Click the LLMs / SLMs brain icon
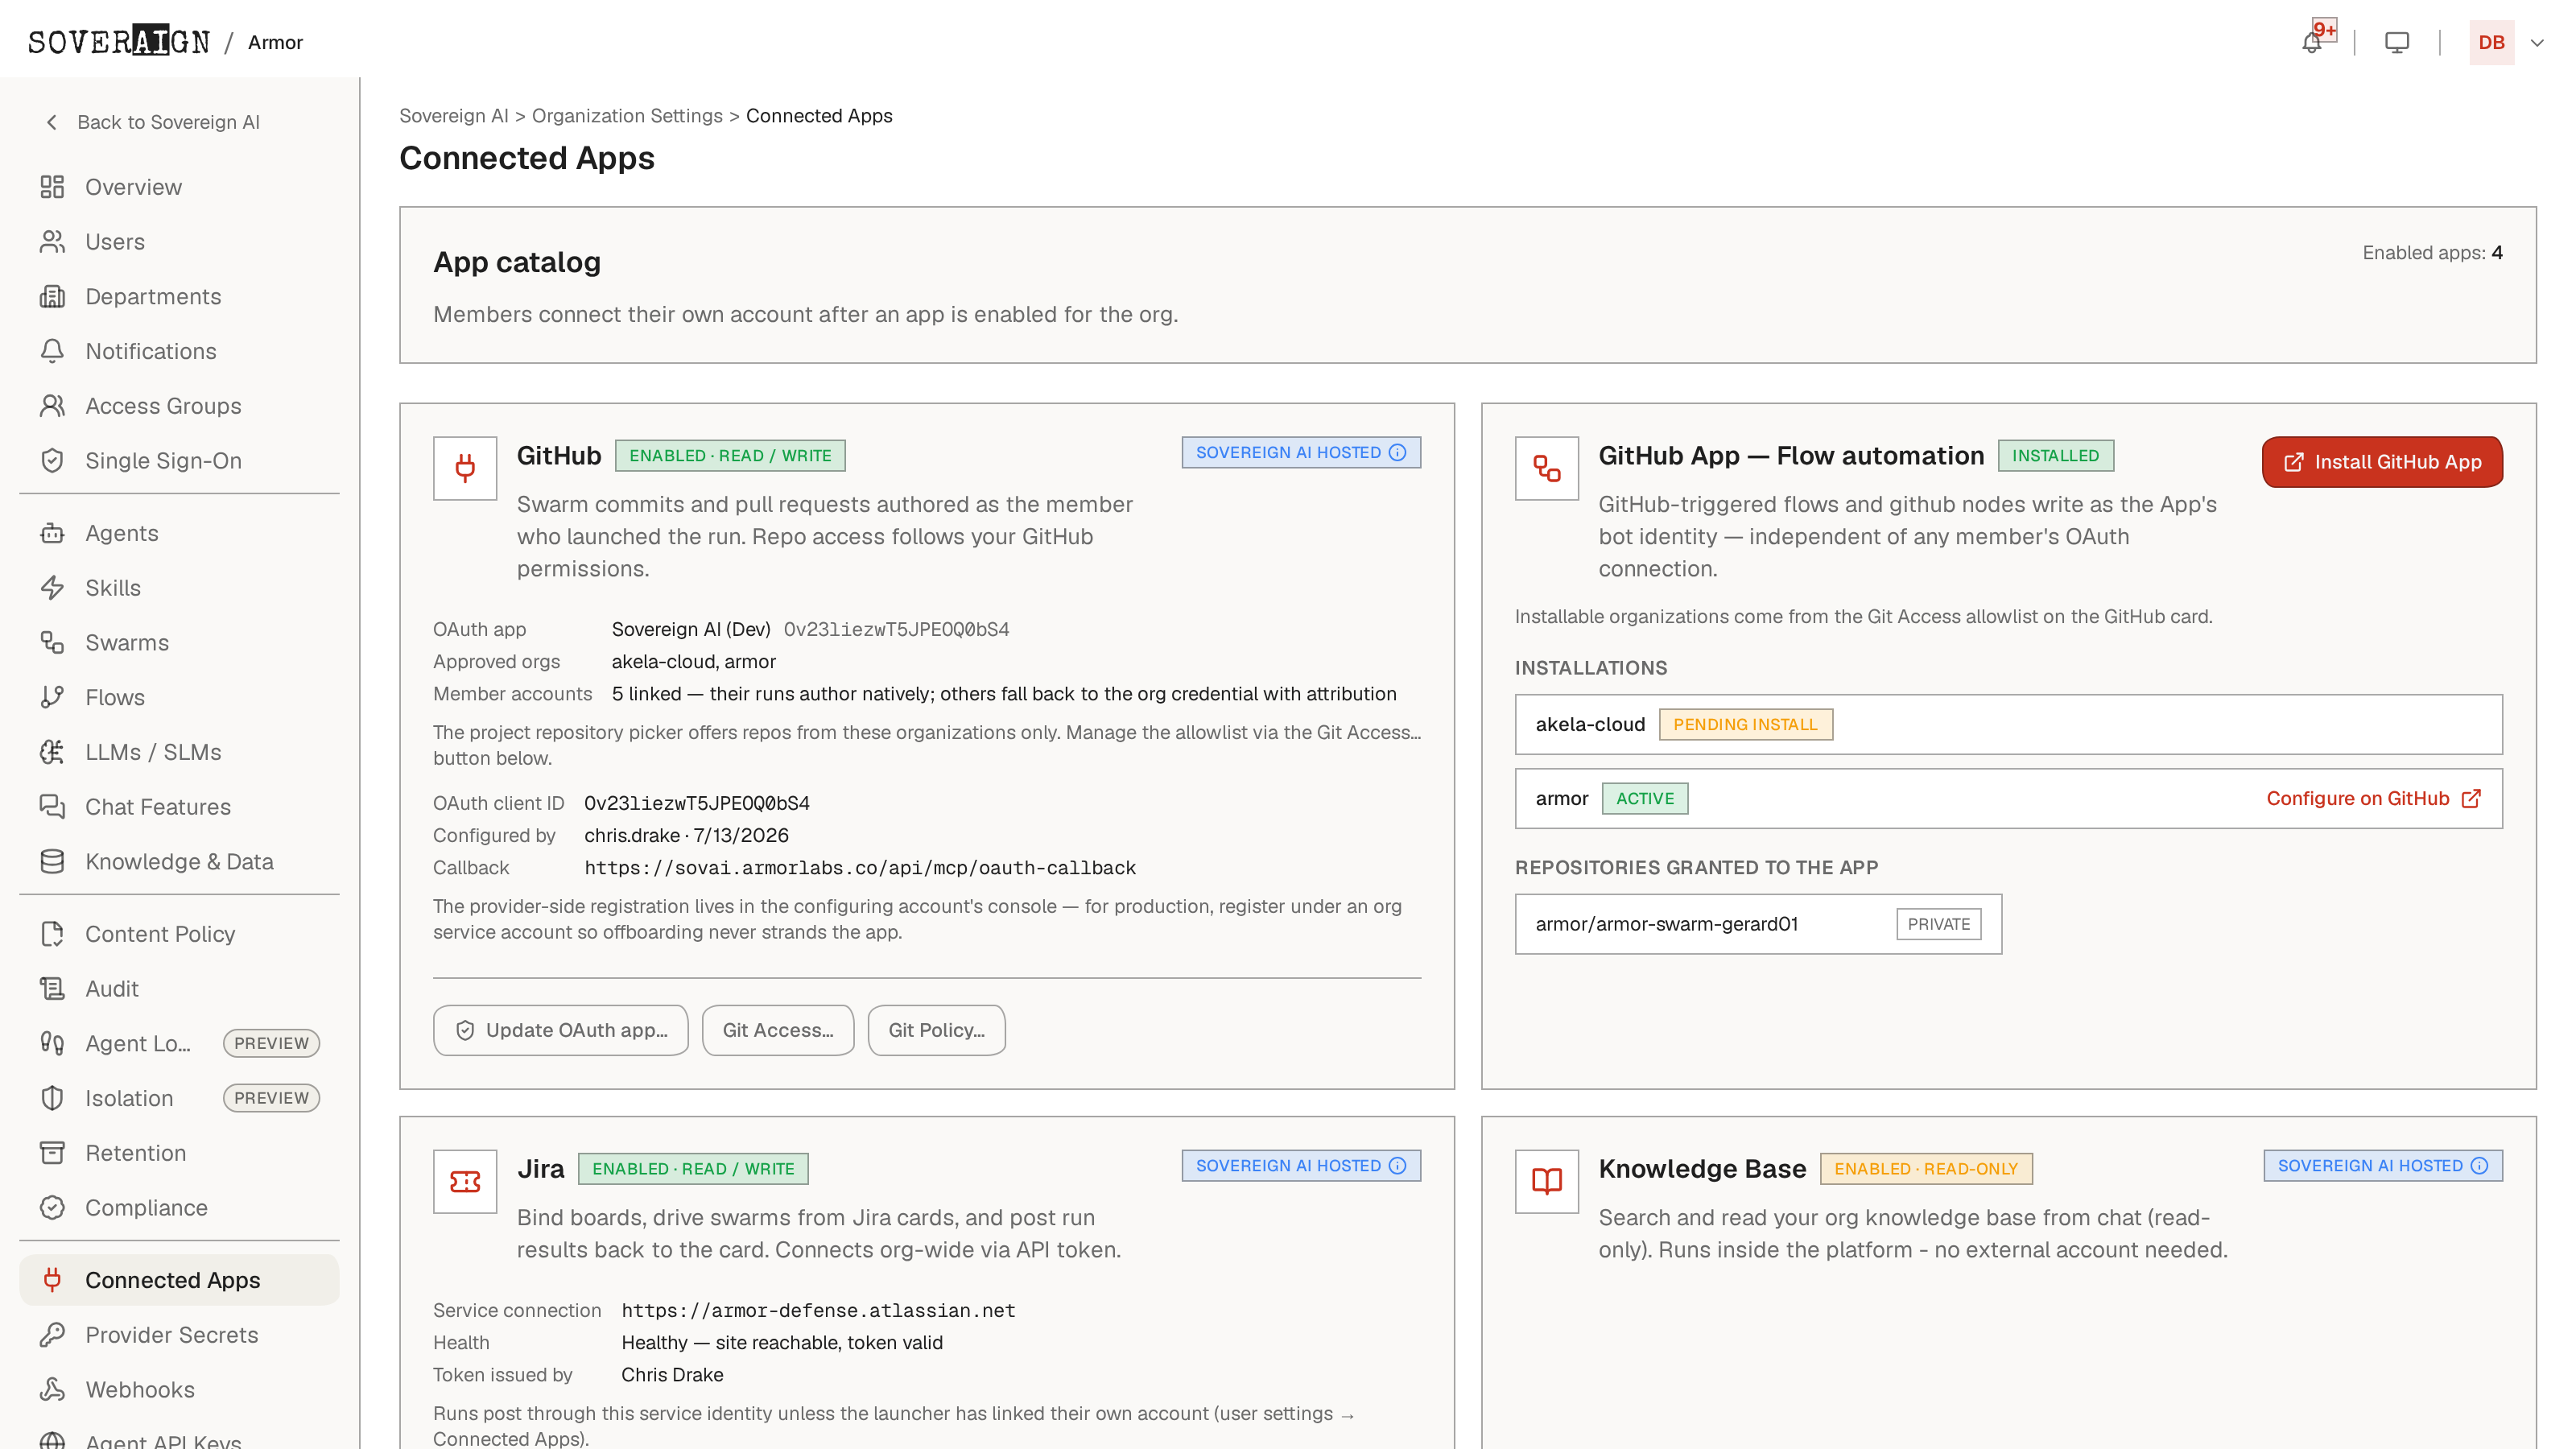The width and height of the screenshot is (2576, 1449). [x=52, y=752]
